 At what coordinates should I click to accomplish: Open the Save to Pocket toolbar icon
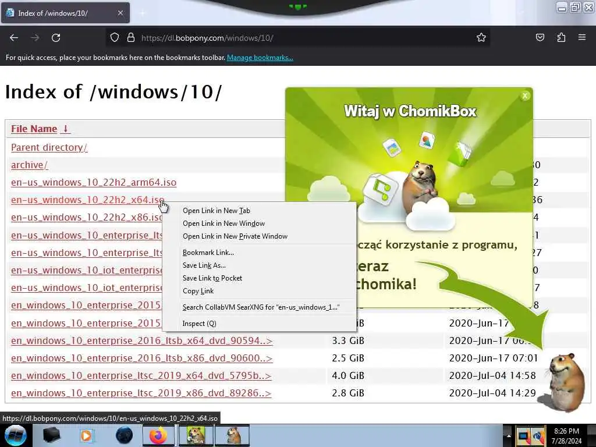tap(540, 38)
